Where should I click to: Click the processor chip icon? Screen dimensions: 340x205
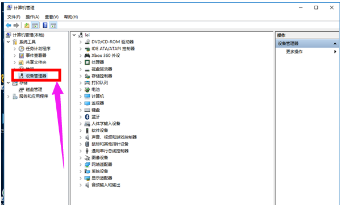tap(87, 62)
